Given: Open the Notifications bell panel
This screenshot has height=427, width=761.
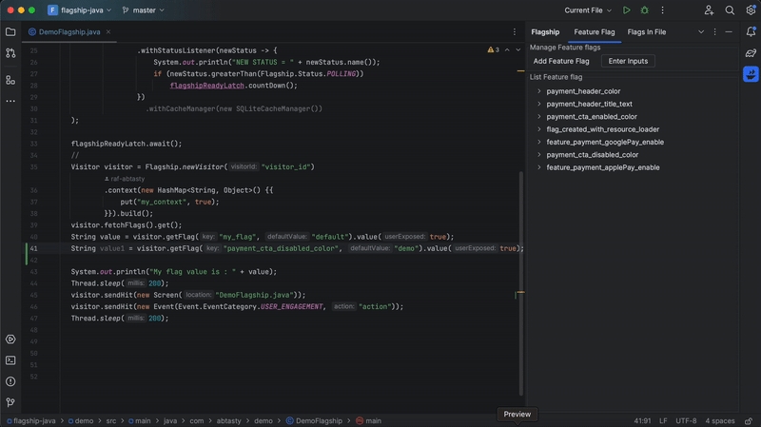Looking at the screenshot, I should pyautogui.click(x=751, y=31).
